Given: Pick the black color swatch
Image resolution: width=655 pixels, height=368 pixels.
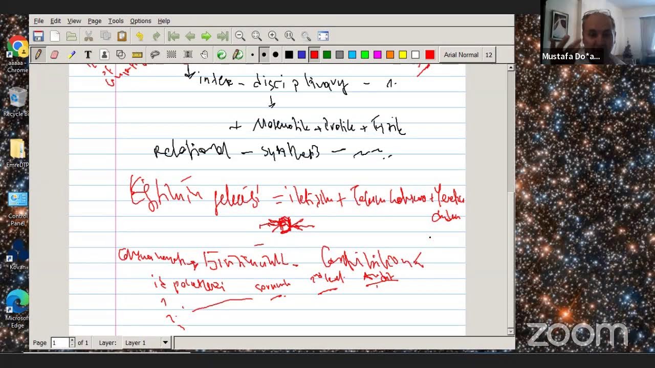Looking at the screenshot, I should 289,55.
